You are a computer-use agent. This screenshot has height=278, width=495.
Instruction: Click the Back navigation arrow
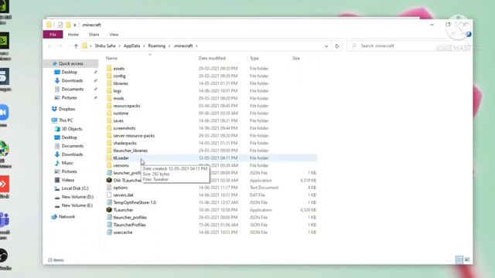pos(49,46)
